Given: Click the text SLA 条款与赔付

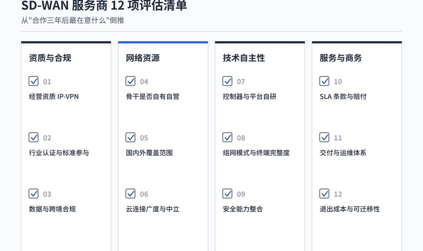Looking at the screenshot, I should coord(343,96).
